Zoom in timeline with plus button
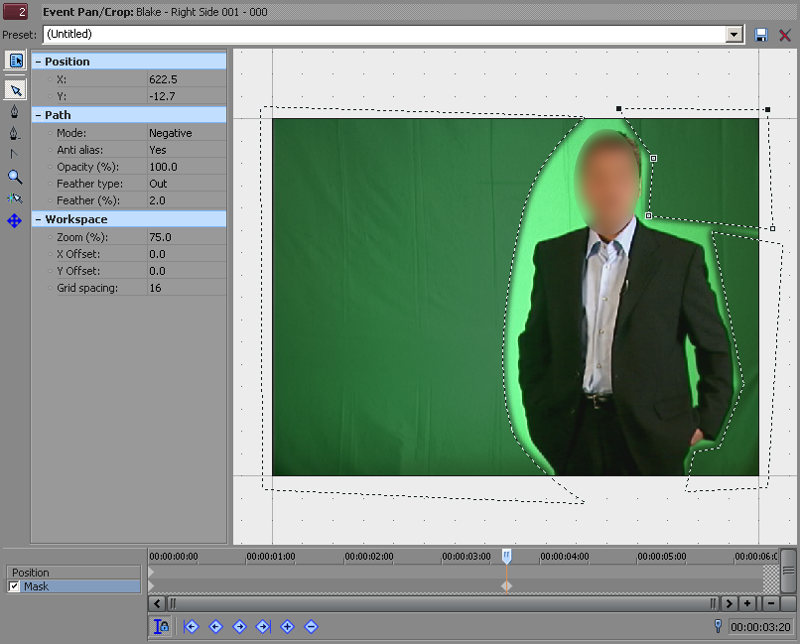800x644 pixels. point(747,603)
